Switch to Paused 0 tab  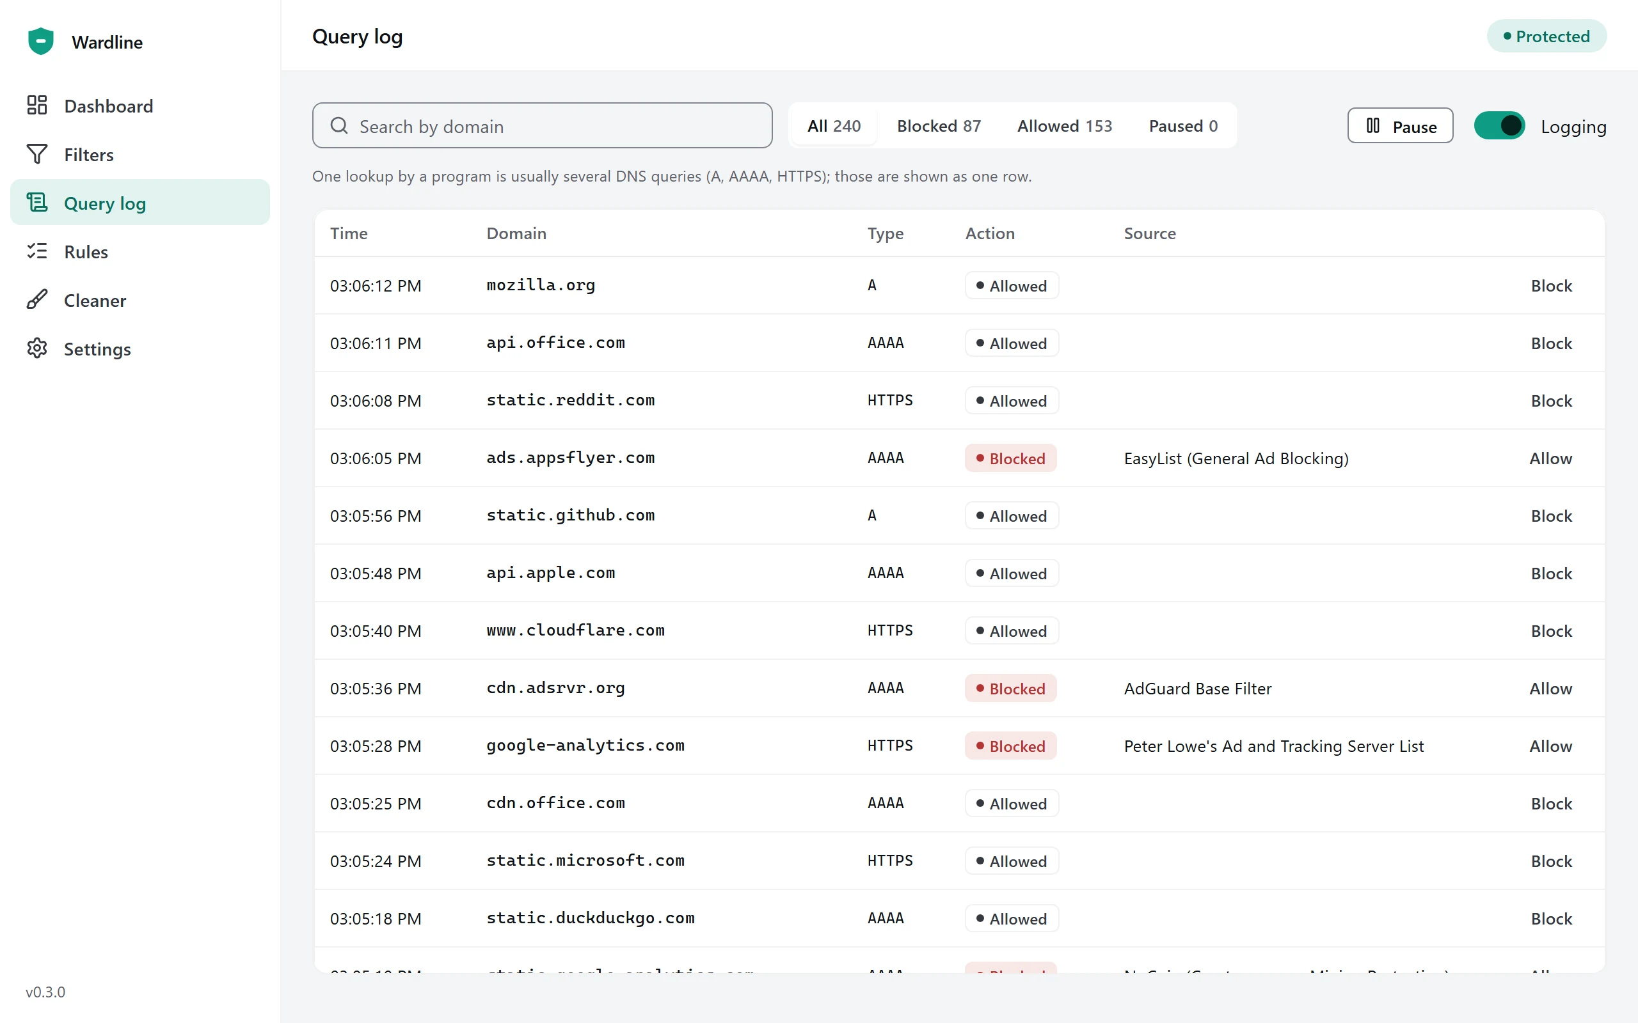[x=1183, y=126]
